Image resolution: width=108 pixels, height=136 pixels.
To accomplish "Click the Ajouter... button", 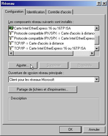I will [x=23, y=65].
